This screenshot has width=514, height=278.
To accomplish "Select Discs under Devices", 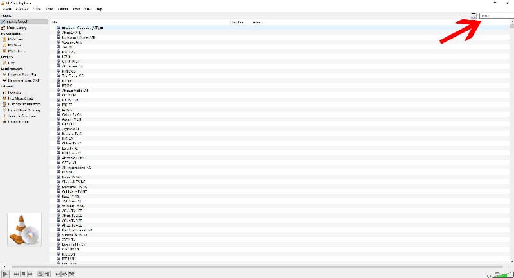I will coord(24,63).
